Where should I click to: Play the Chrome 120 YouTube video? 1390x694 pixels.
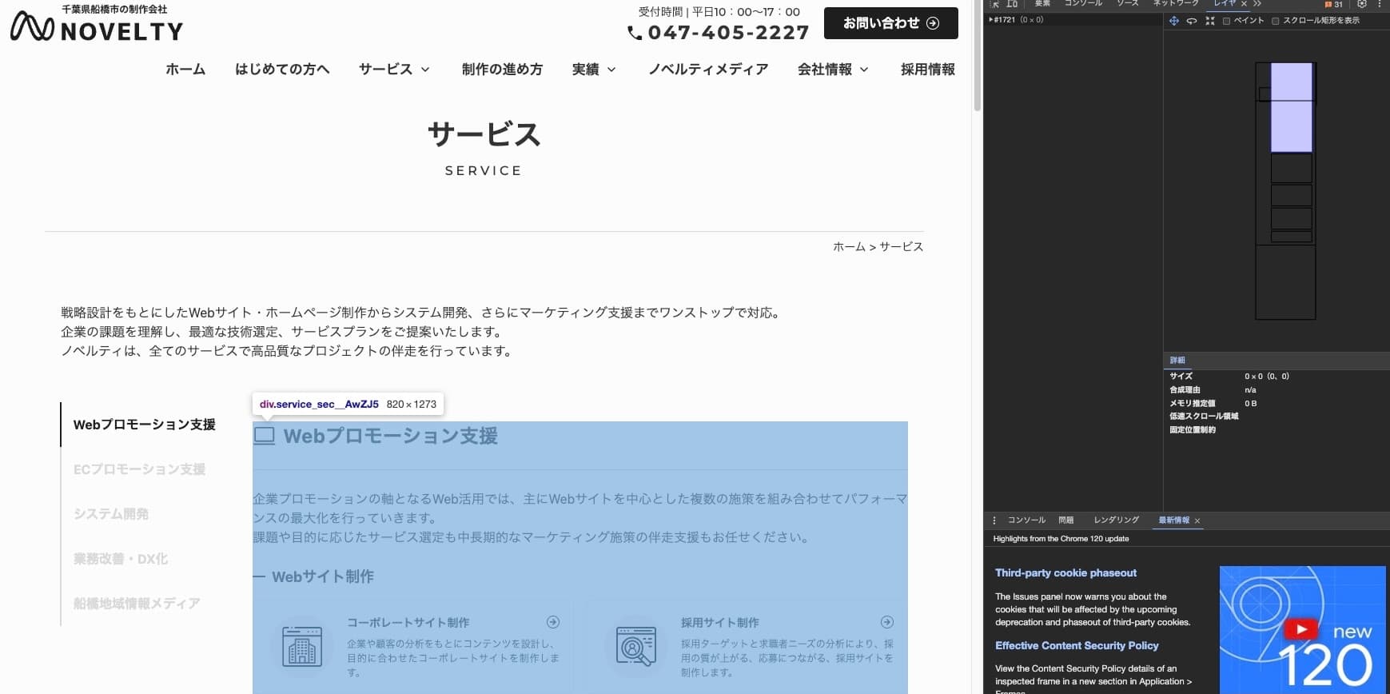(x=1300, y=629)
